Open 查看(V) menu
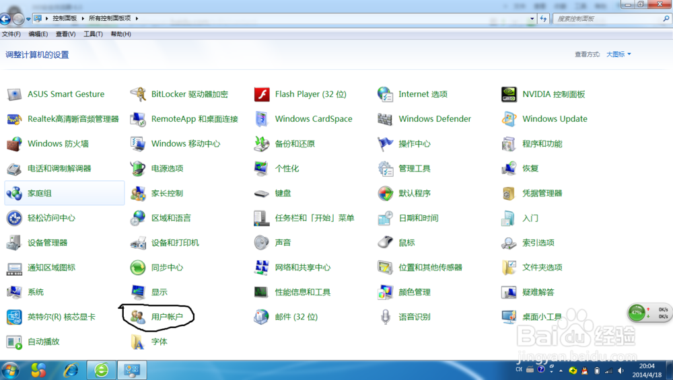The height and width of the screenshot is (380, 673). [x=65, y=34]
